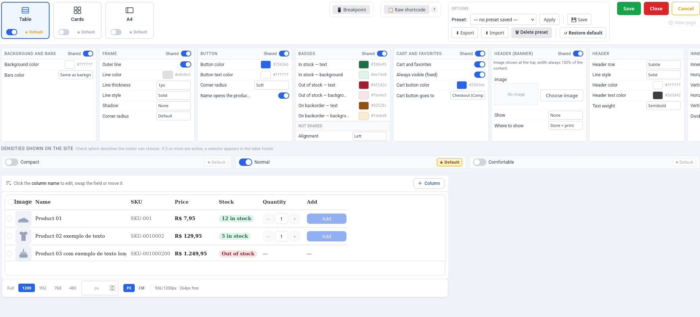Open the Button color swatch
The width and height of the screenshot is (700, 317).
[266, 65]
